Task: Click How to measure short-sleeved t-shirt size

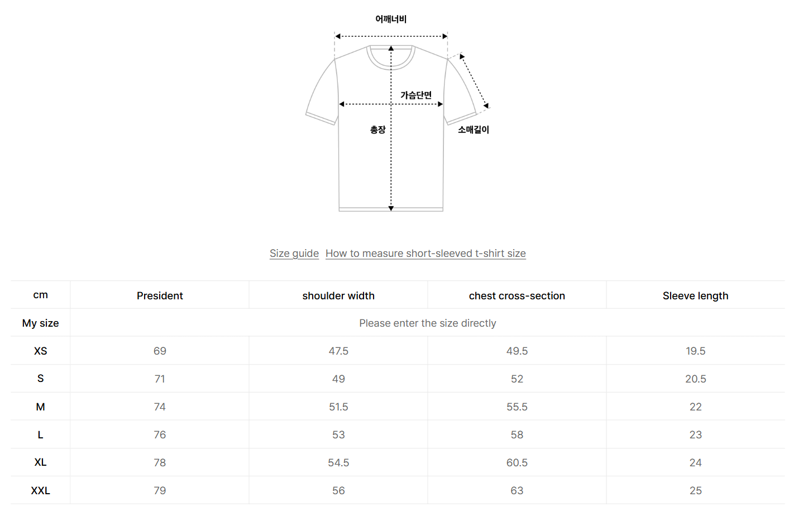Action: click(425, 253)
